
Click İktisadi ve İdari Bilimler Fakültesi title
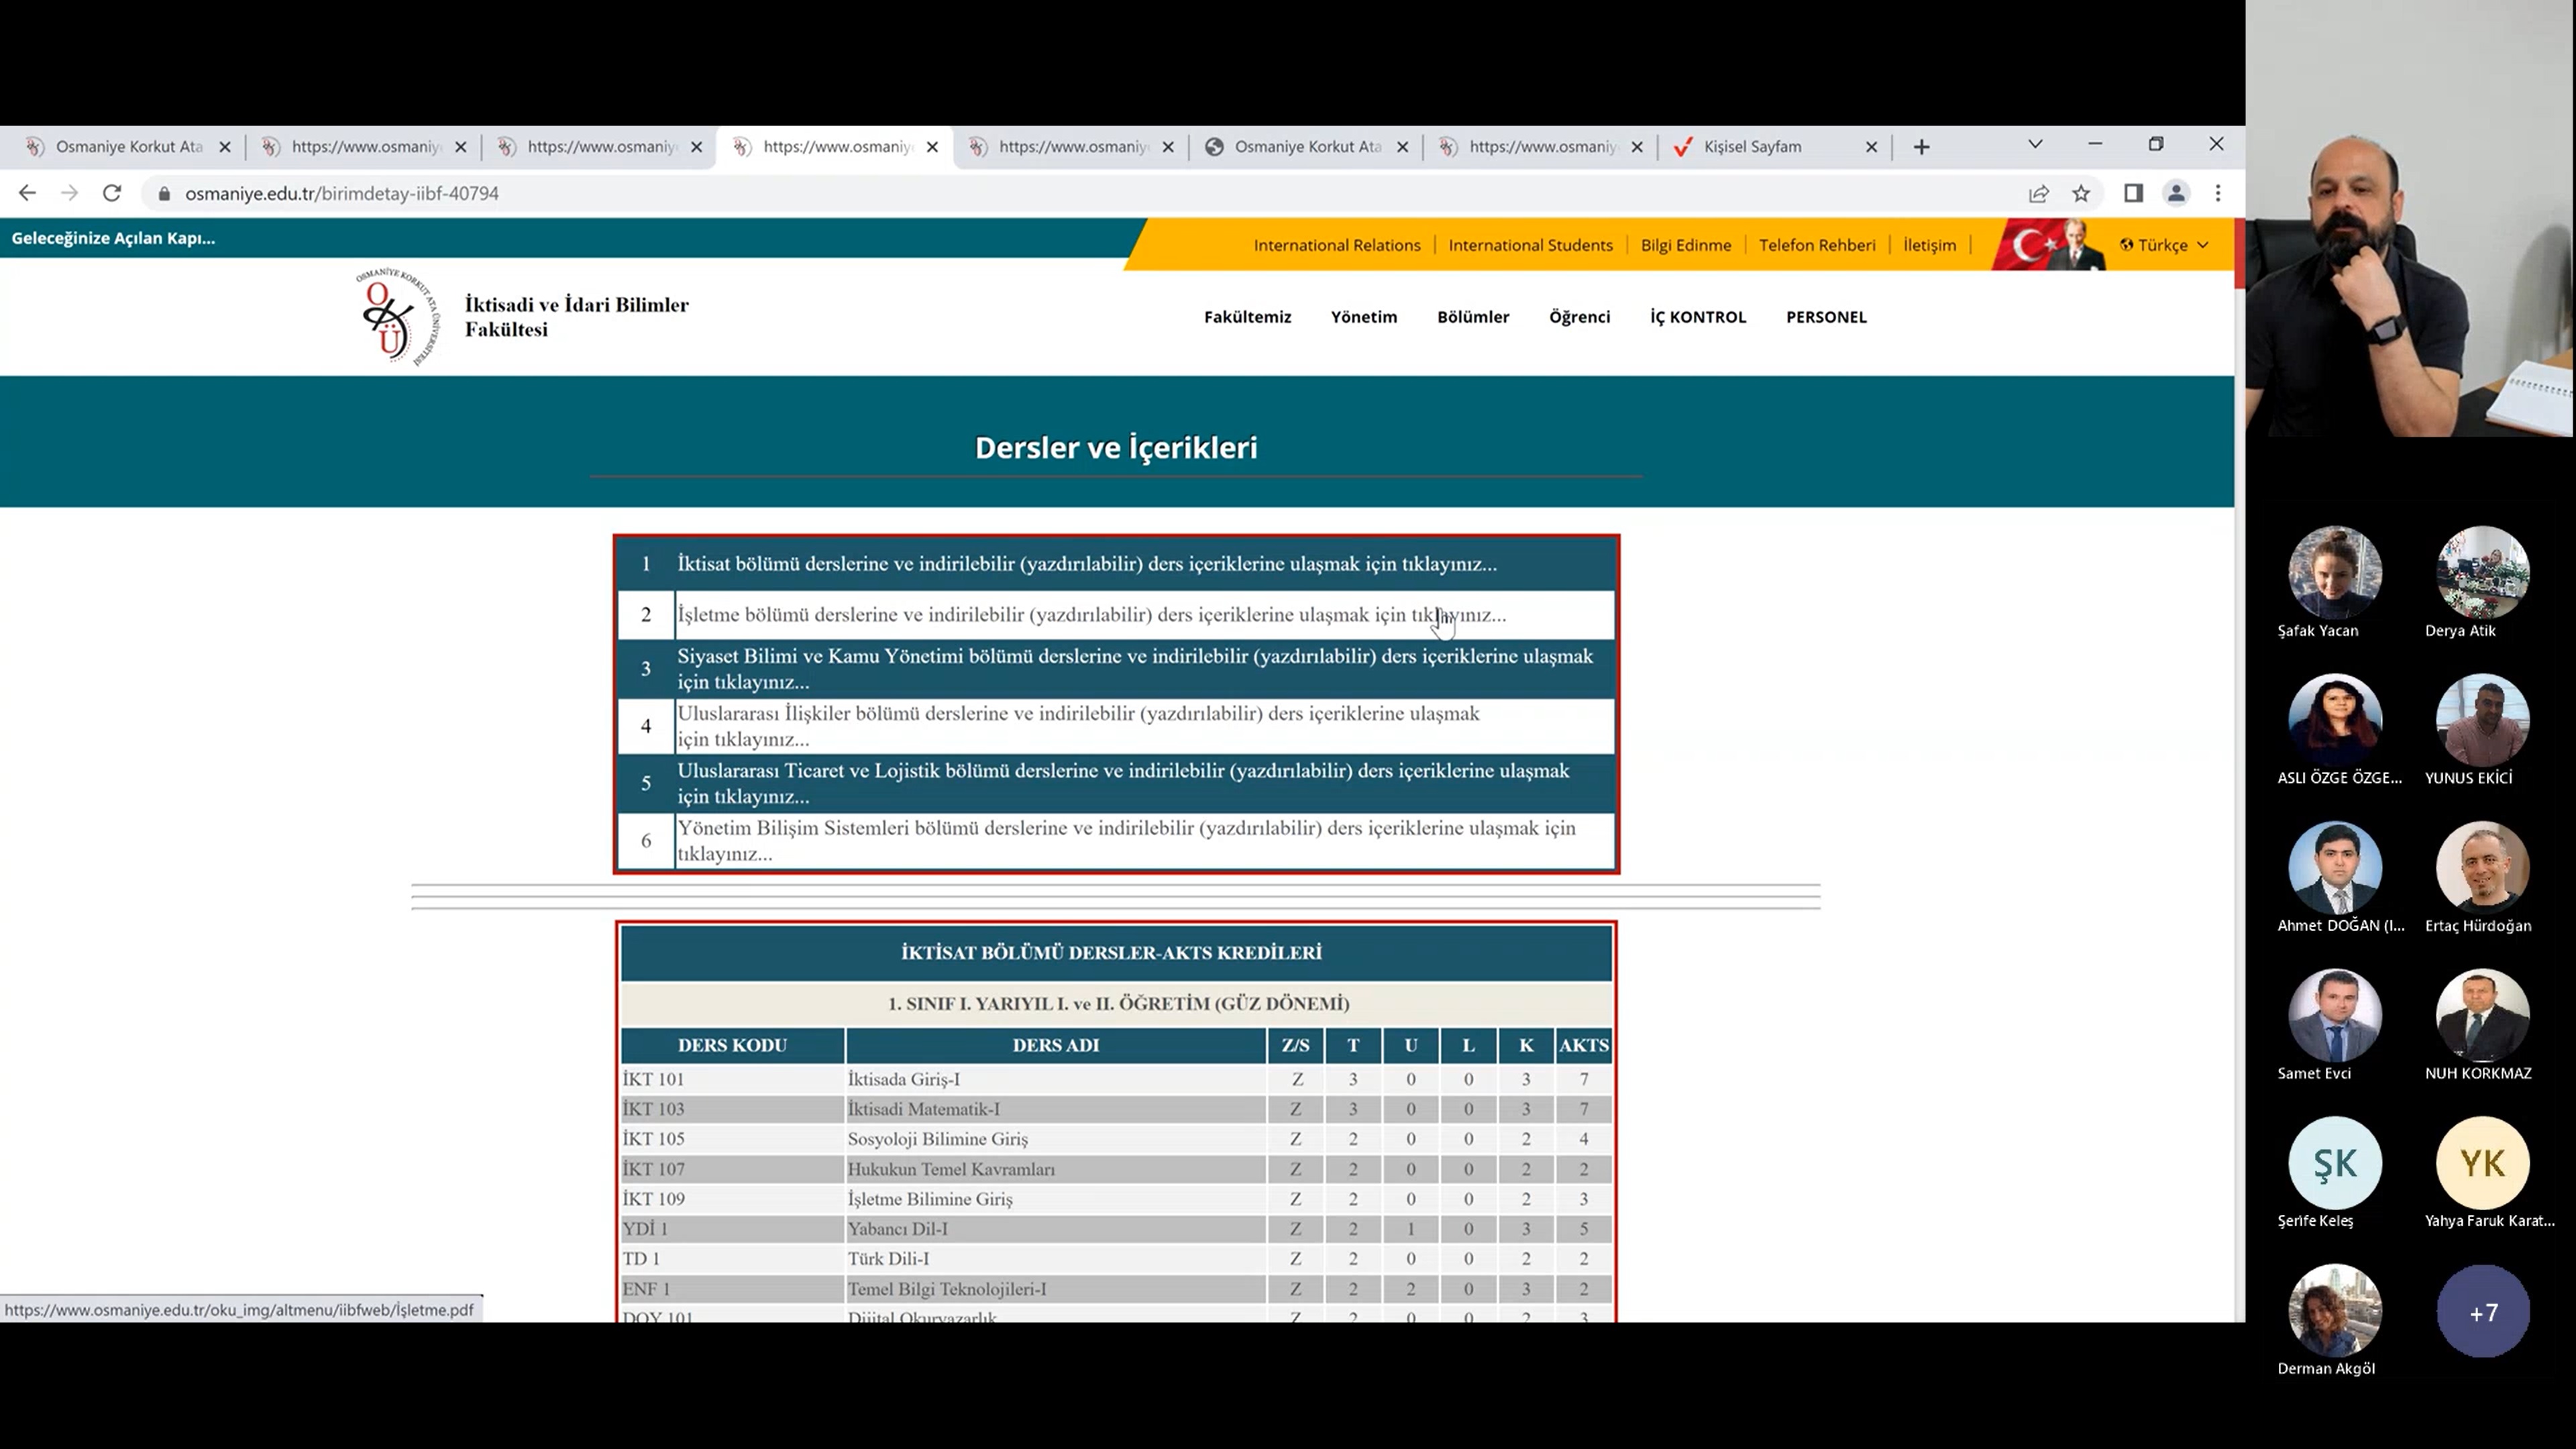576,317
